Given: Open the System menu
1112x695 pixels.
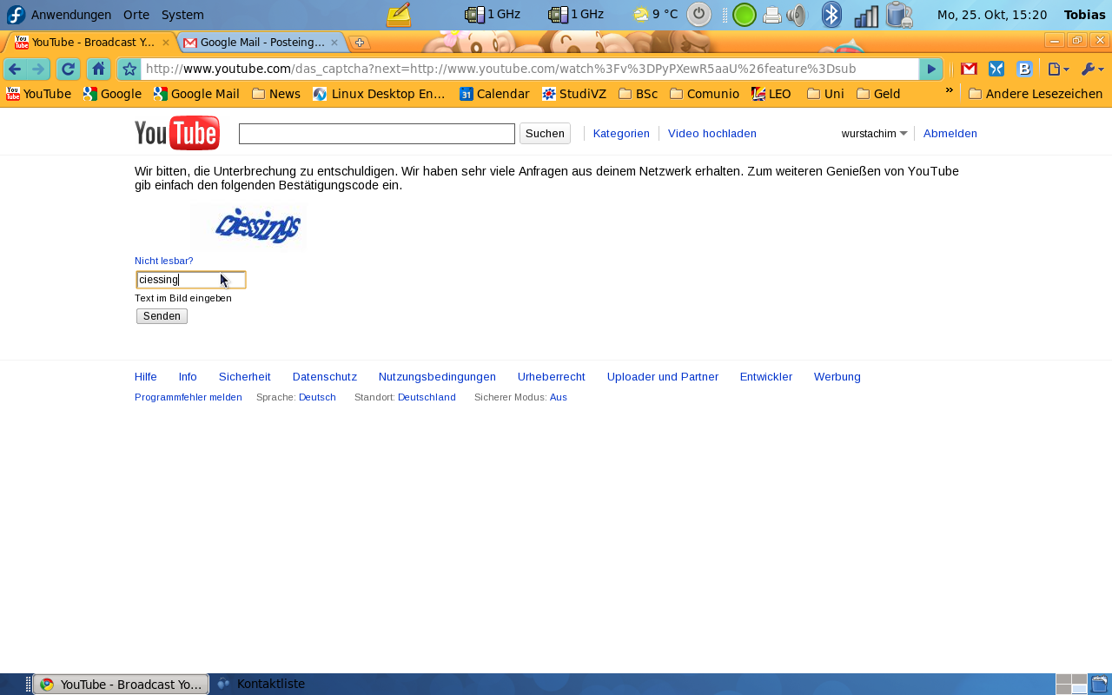Looking at the screenshot, I should tap(182, 15).
